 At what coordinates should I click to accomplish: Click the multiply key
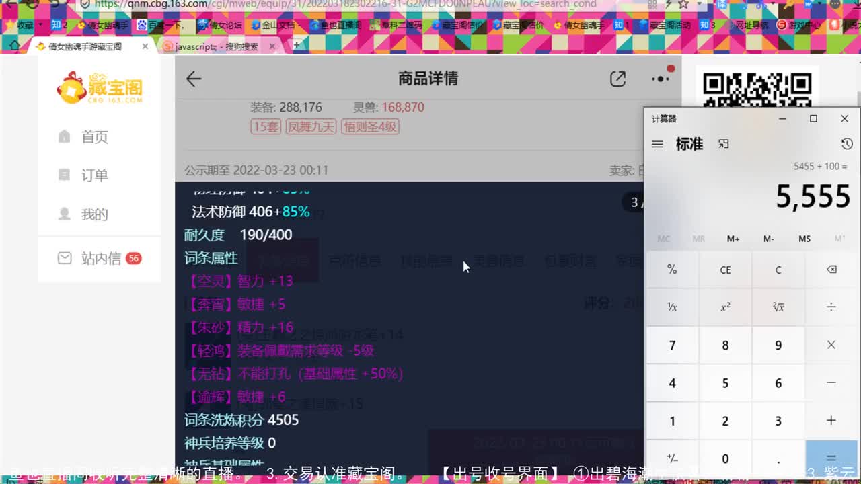pos(831,345)
